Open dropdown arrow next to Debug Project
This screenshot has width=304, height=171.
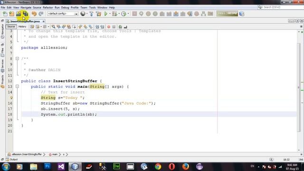point(119,14)
